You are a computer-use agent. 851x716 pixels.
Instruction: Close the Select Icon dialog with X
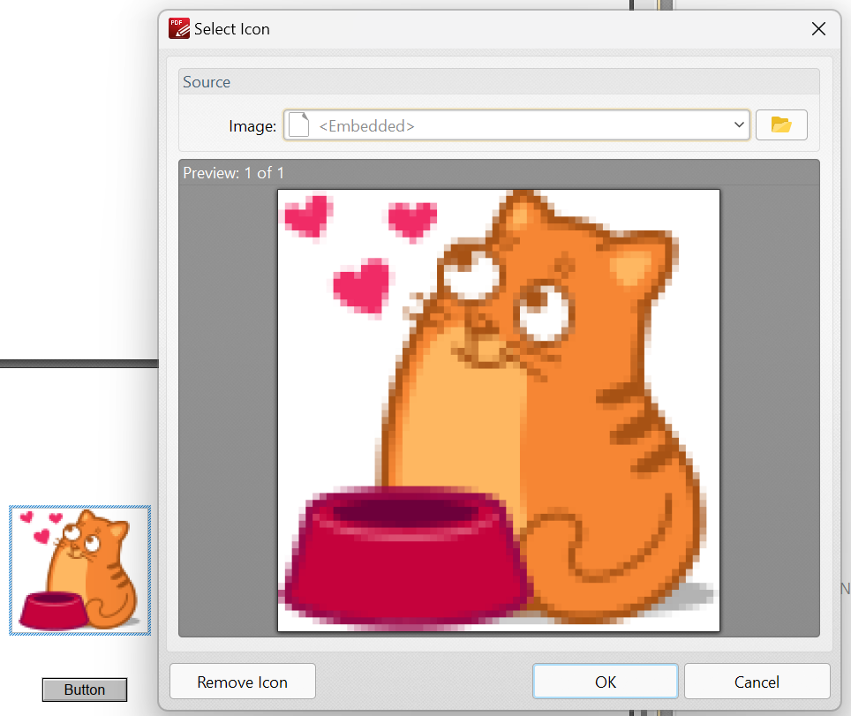tap(818, 29)
